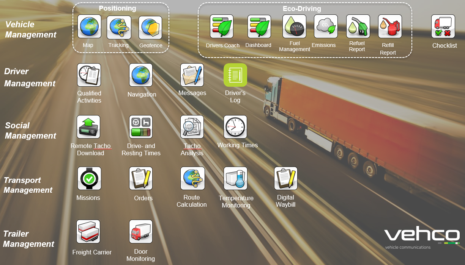Select the Trailer Management category heading
Viewport: 465px width, 265px height.
pos(28,239)
